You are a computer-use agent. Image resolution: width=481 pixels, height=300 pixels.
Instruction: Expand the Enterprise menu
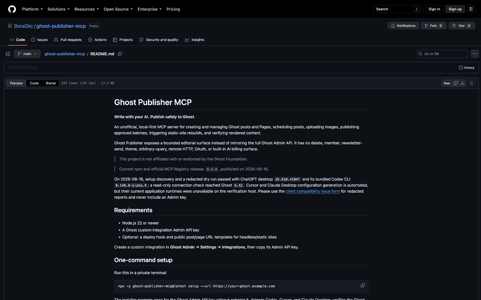[x=149, y=9]
